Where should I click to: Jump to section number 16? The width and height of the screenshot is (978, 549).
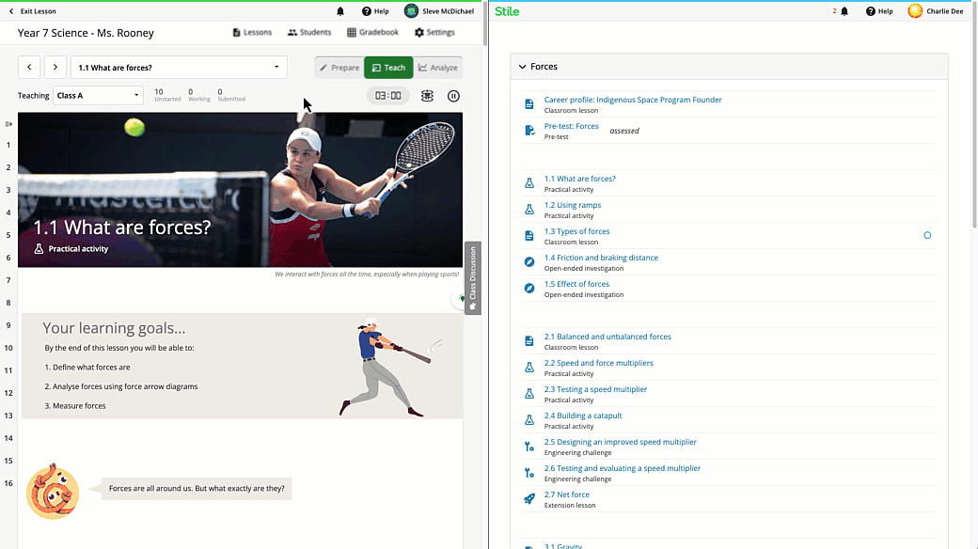point(8,483)
